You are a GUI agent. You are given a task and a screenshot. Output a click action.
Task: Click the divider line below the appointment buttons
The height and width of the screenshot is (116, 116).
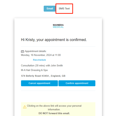click(58, 91)
